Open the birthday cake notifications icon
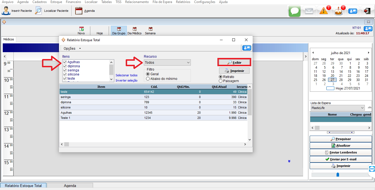This screenshot has height=190, width=375. click(x=338, y=12)
